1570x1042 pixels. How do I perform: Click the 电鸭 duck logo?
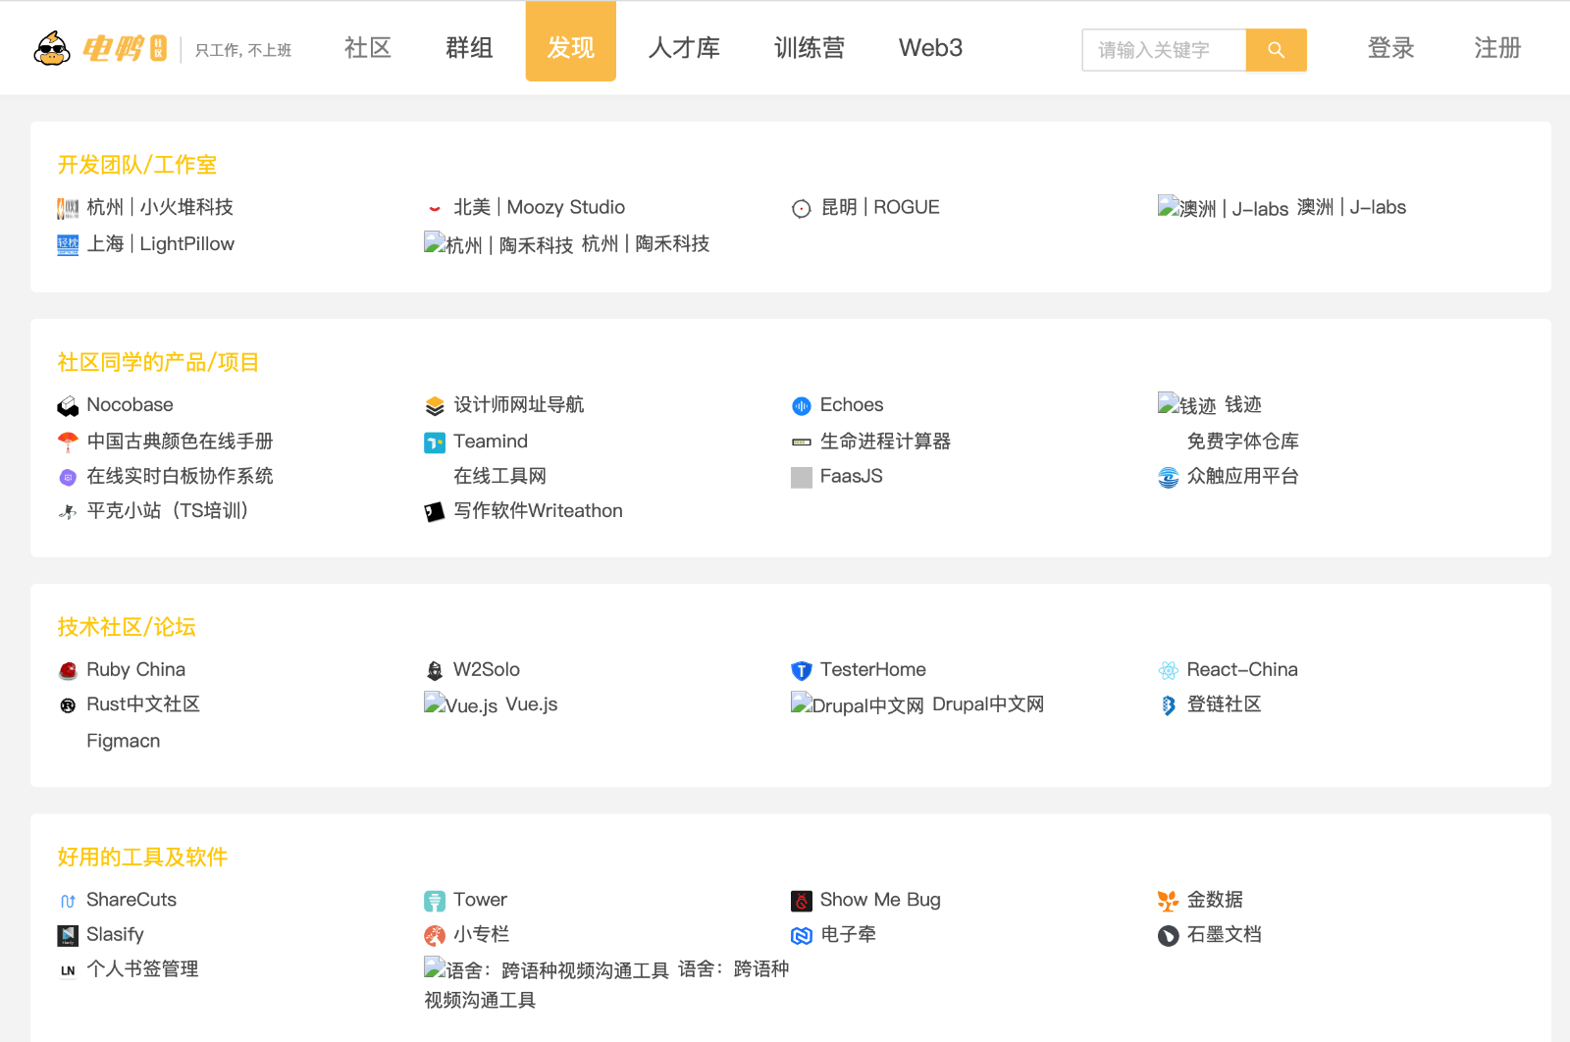(x=100, y=48)
